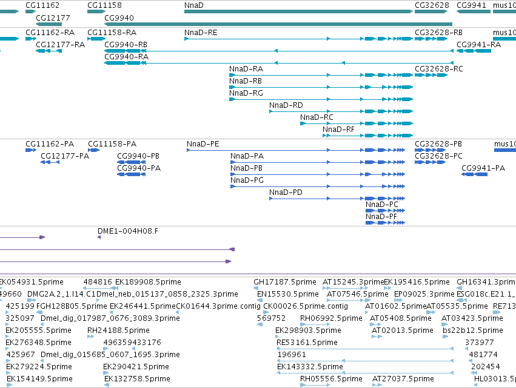Select the CG11162 gene label
The image size is (516, 388).
pyautogui.click(x=42, y=5)
